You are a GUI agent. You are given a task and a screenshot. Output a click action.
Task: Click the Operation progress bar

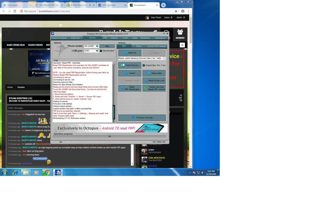(110, 136)
